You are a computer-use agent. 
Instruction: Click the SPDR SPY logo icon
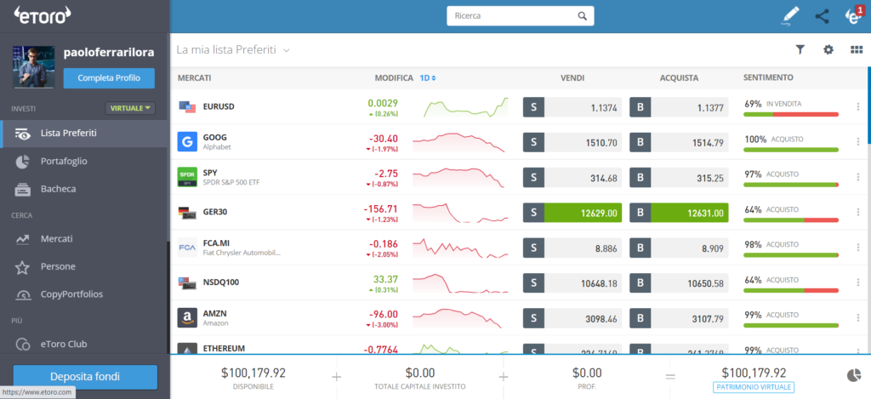pos(187,177)
